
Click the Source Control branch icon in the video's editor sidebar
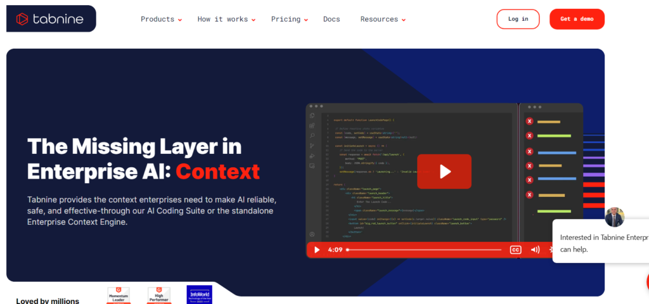click(312, 146)
